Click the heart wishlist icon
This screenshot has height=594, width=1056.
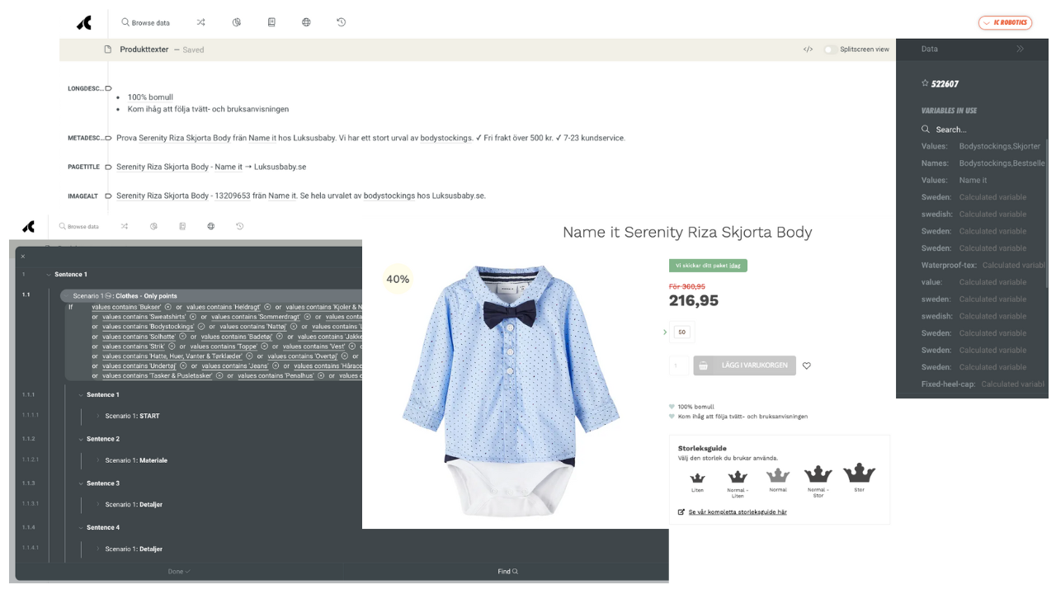pos(807,365)
